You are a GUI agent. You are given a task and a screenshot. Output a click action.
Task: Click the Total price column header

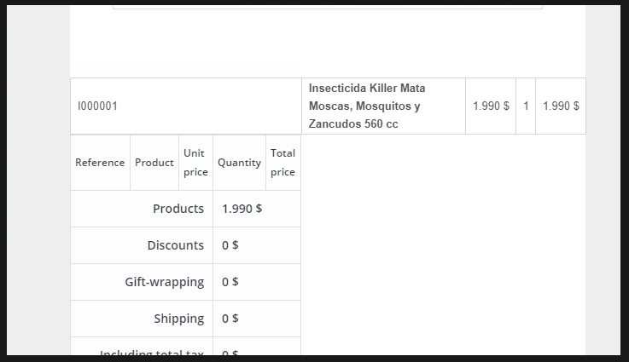pos(282,163)
